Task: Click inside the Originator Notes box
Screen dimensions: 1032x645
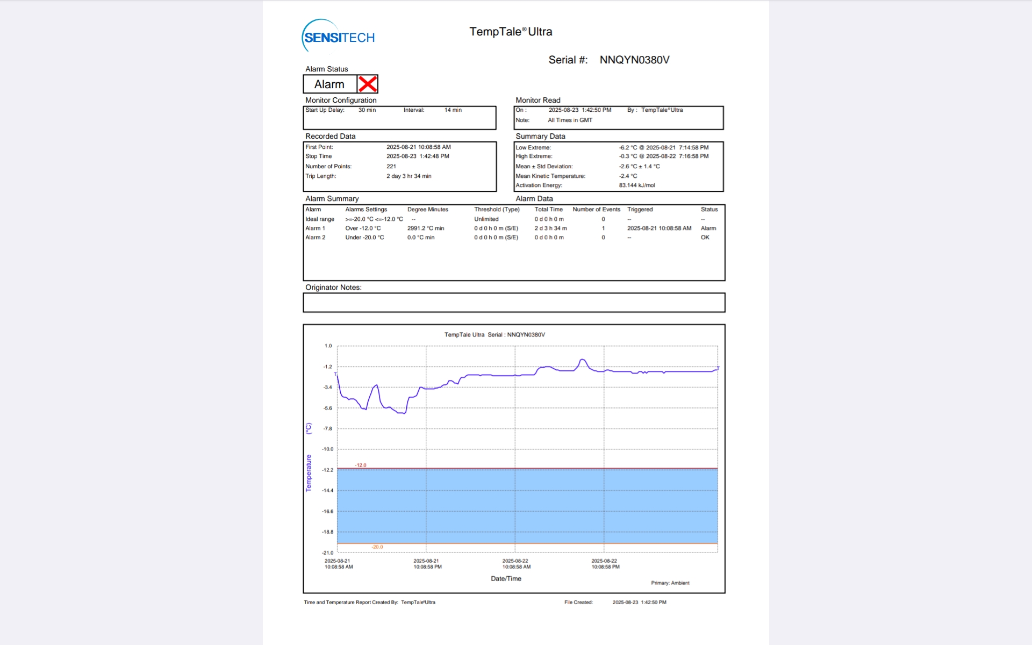Action: [x=513, y=303]
